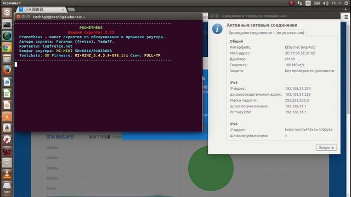The width and height of the screenshot is (351, 197).
Task: Click firmware name MI-MINI_3.4.3.9-098.trx
Action: coord(101,55)
